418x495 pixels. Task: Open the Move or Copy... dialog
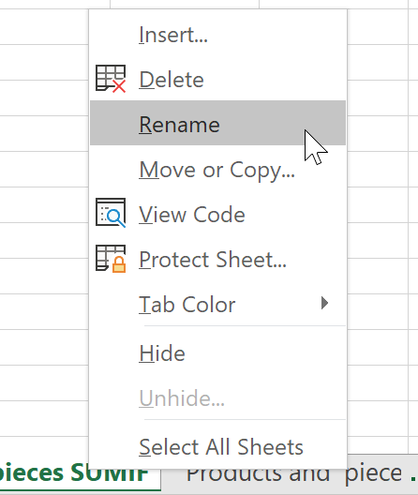click(x=217, y=170)
